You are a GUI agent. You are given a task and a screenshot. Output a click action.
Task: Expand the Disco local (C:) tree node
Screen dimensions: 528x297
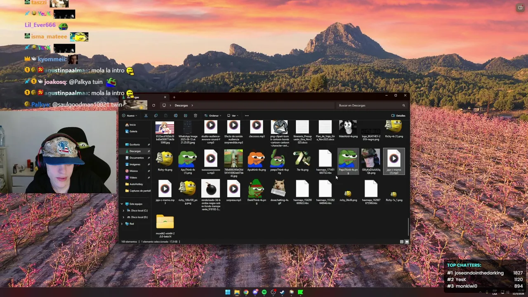pos(123,210)
